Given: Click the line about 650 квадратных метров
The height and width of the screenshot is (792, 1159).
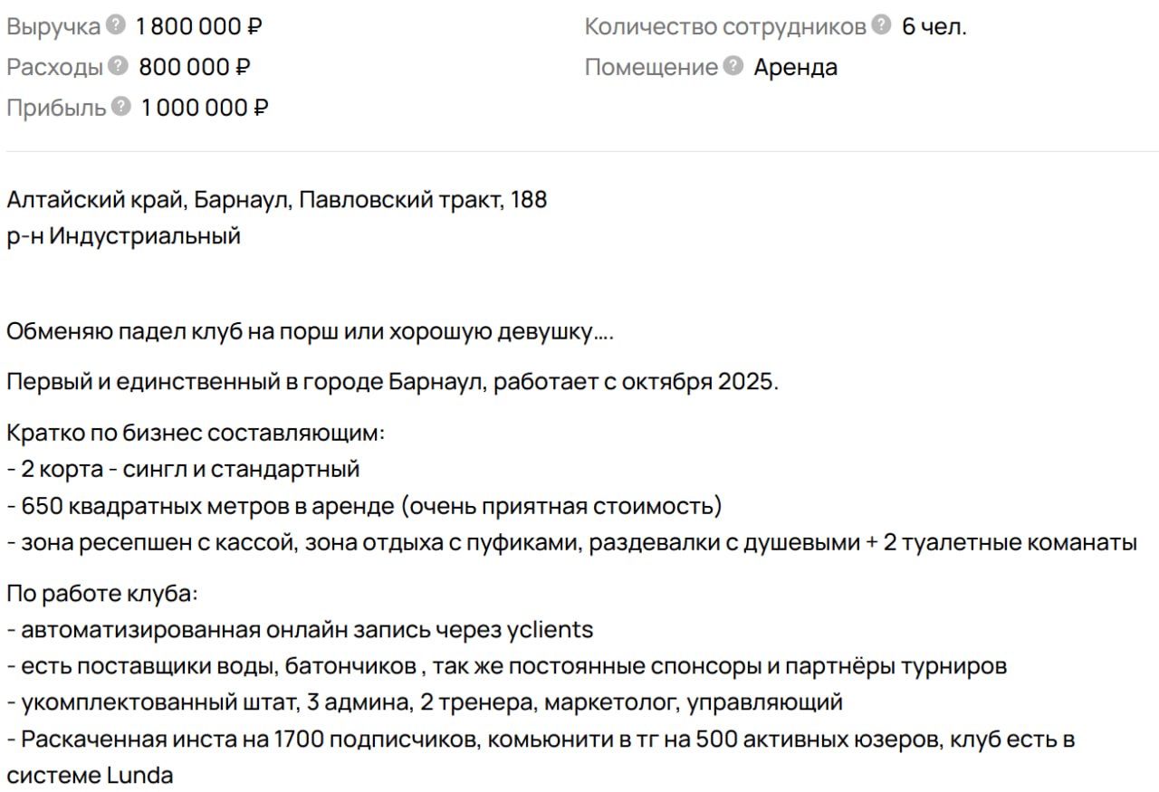Looking at the screenshot, I should 364,507.
